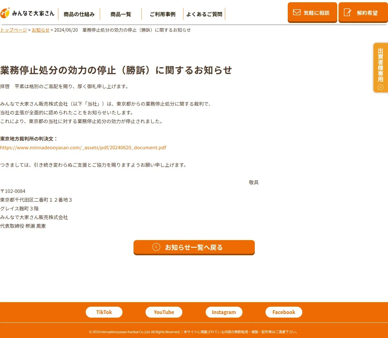Open よくあるご質問 menu item
388x338 pixels.
click(204, 14)
